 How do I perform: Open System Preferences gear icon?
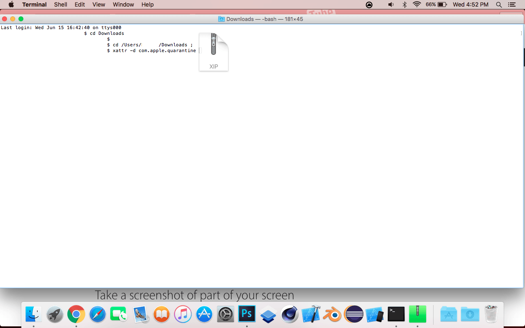[x=226, y=314]
